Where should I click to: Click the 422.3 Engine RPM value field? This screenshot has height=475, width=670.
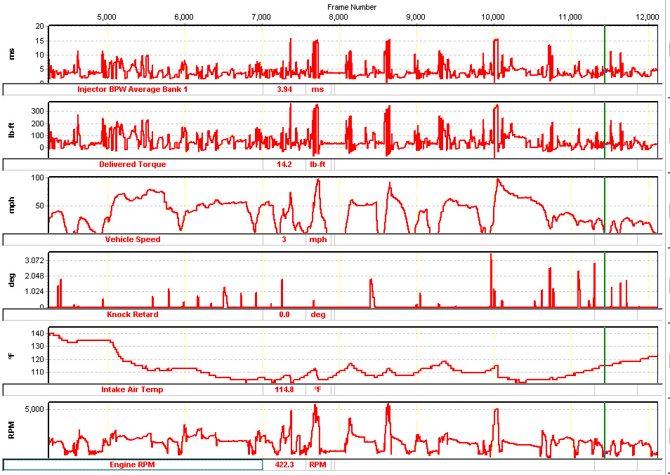coord(284,464)
